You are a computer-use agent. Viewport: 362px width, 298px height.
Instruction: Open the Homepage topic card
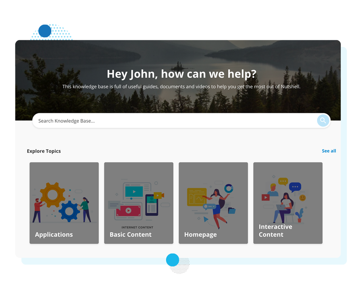tap(213, 203)
